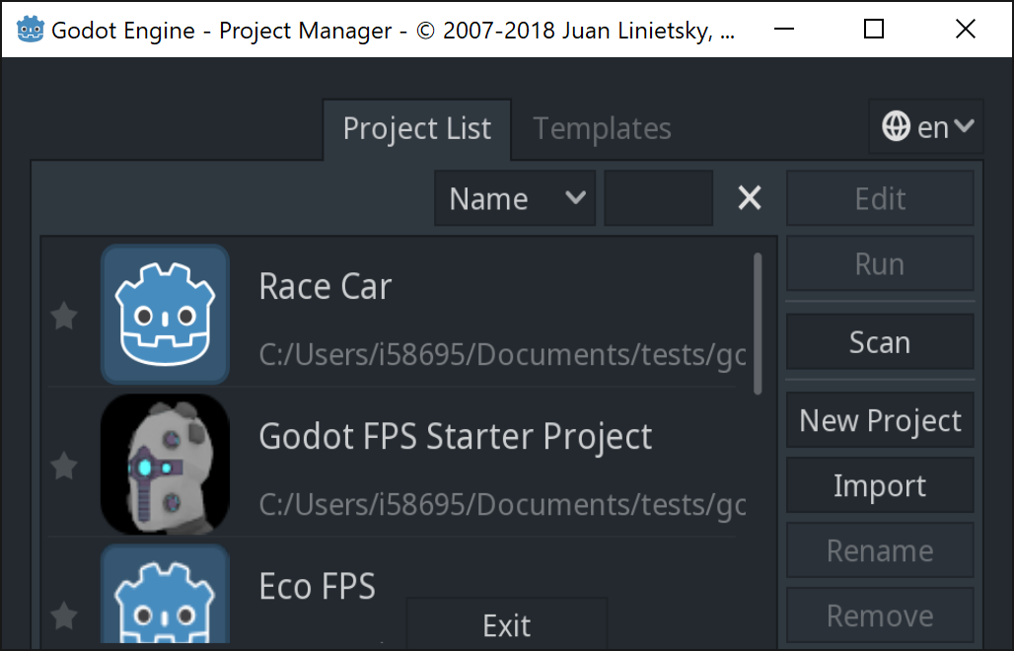Click the robot icon for Godot FPS Starter Project
This screenshot has width=1014, height=651.
(165, 464)
